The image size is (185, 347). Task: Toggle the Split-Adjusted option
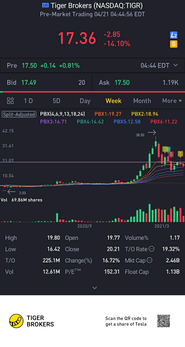[19, 114]
